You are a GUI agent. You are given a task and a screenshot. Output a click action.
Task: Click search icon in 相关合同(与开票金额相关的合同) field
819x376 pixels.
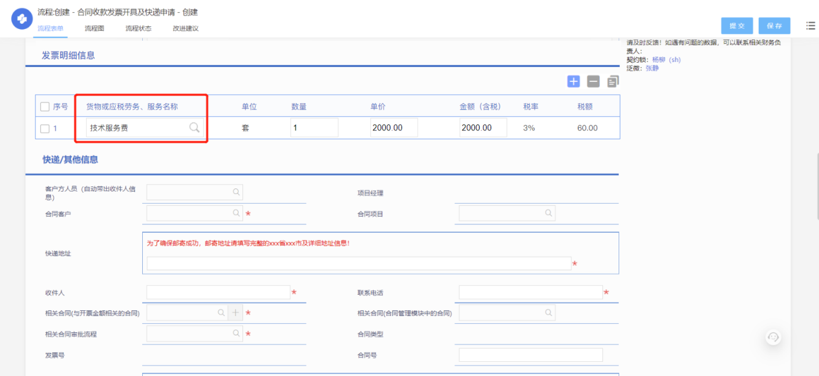coord(221,313)
